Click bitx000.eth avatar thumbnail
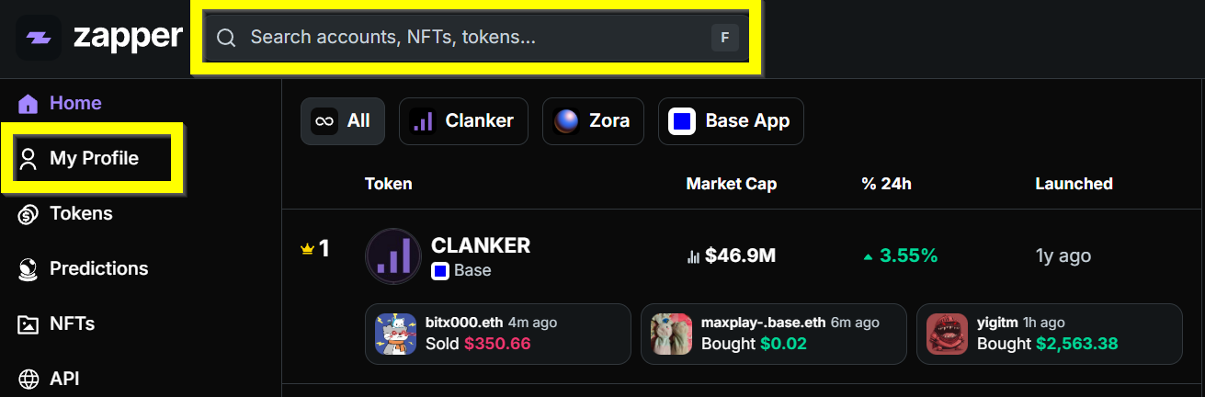Image resolution: width=1205 pixels, height=397 pixels. pos(396,335)
